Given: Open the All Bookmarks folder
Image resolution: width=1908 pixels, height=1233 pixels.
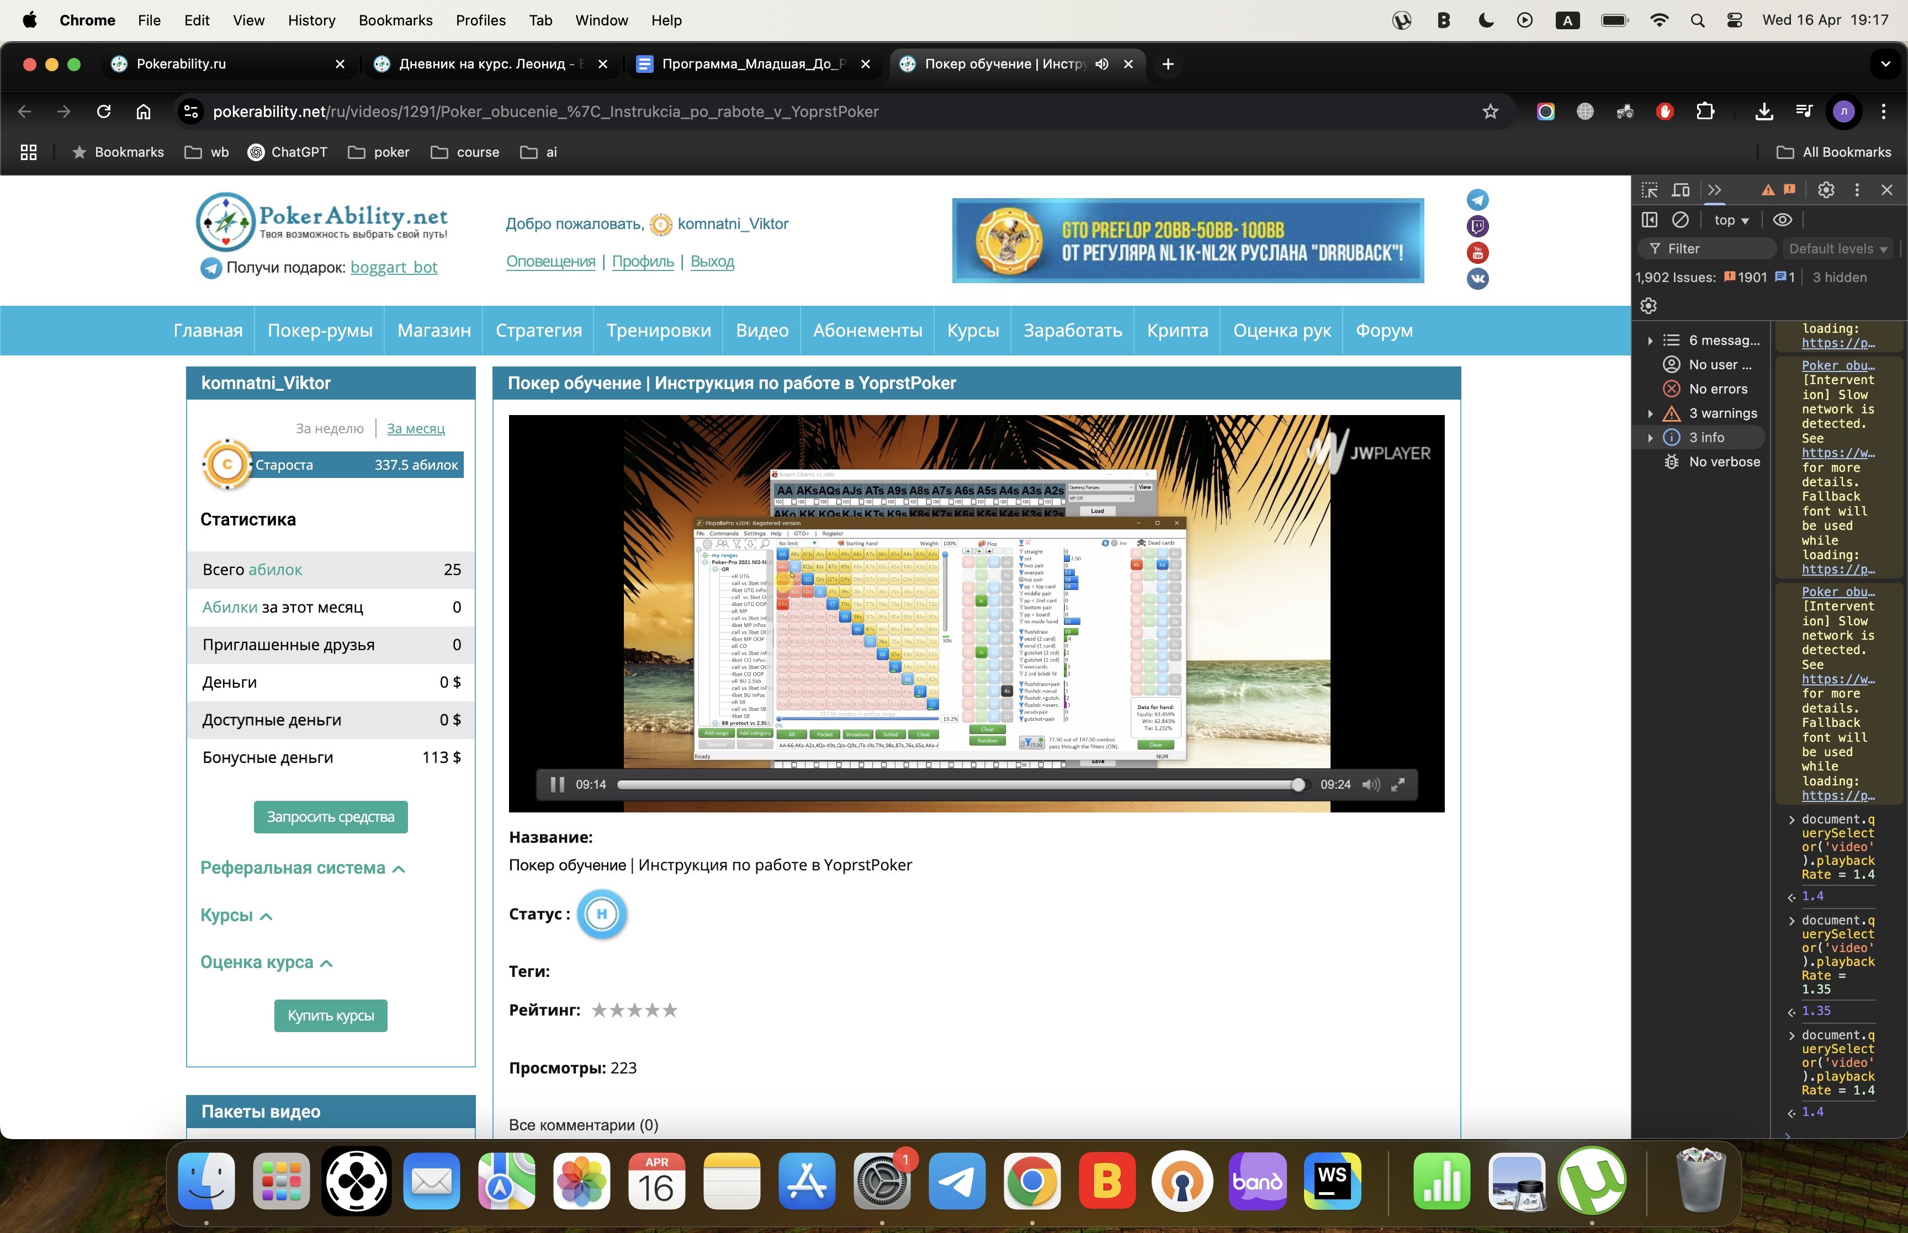Looking at the screenshot, I should [x=1833, y=152].
